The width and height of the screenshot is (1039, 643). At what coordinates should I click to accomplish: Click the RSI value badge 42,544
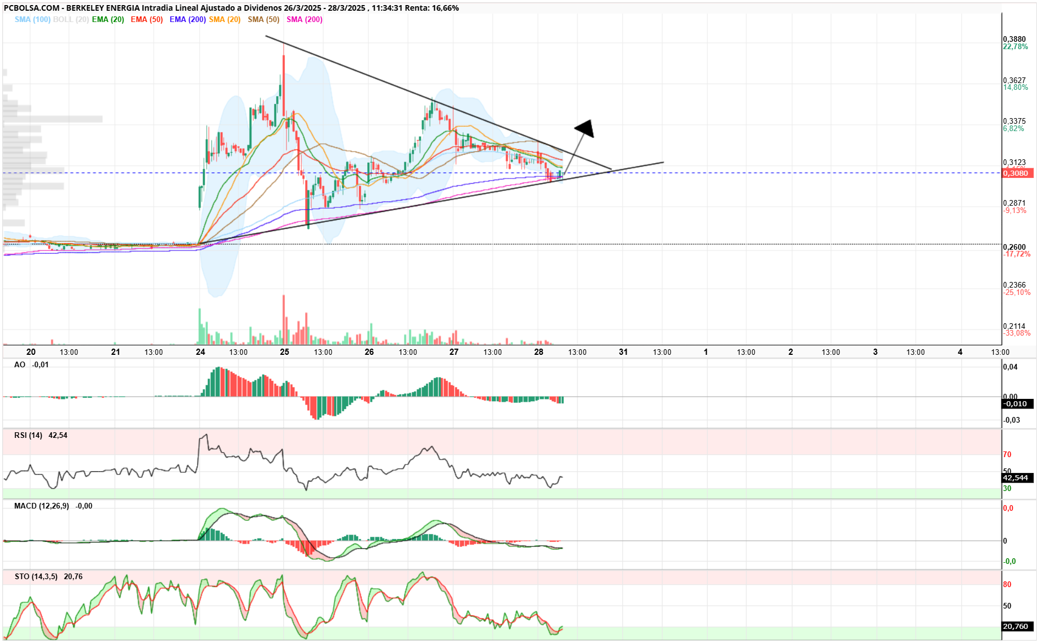[x=1018, y=477]
